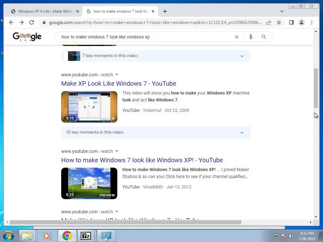Open 7-Zip from the taskbar

pyautogui.click(x=86, y=236)
